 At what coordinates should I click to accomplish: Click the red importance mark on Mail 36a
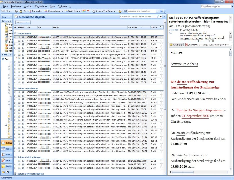[x=17, y=58]
